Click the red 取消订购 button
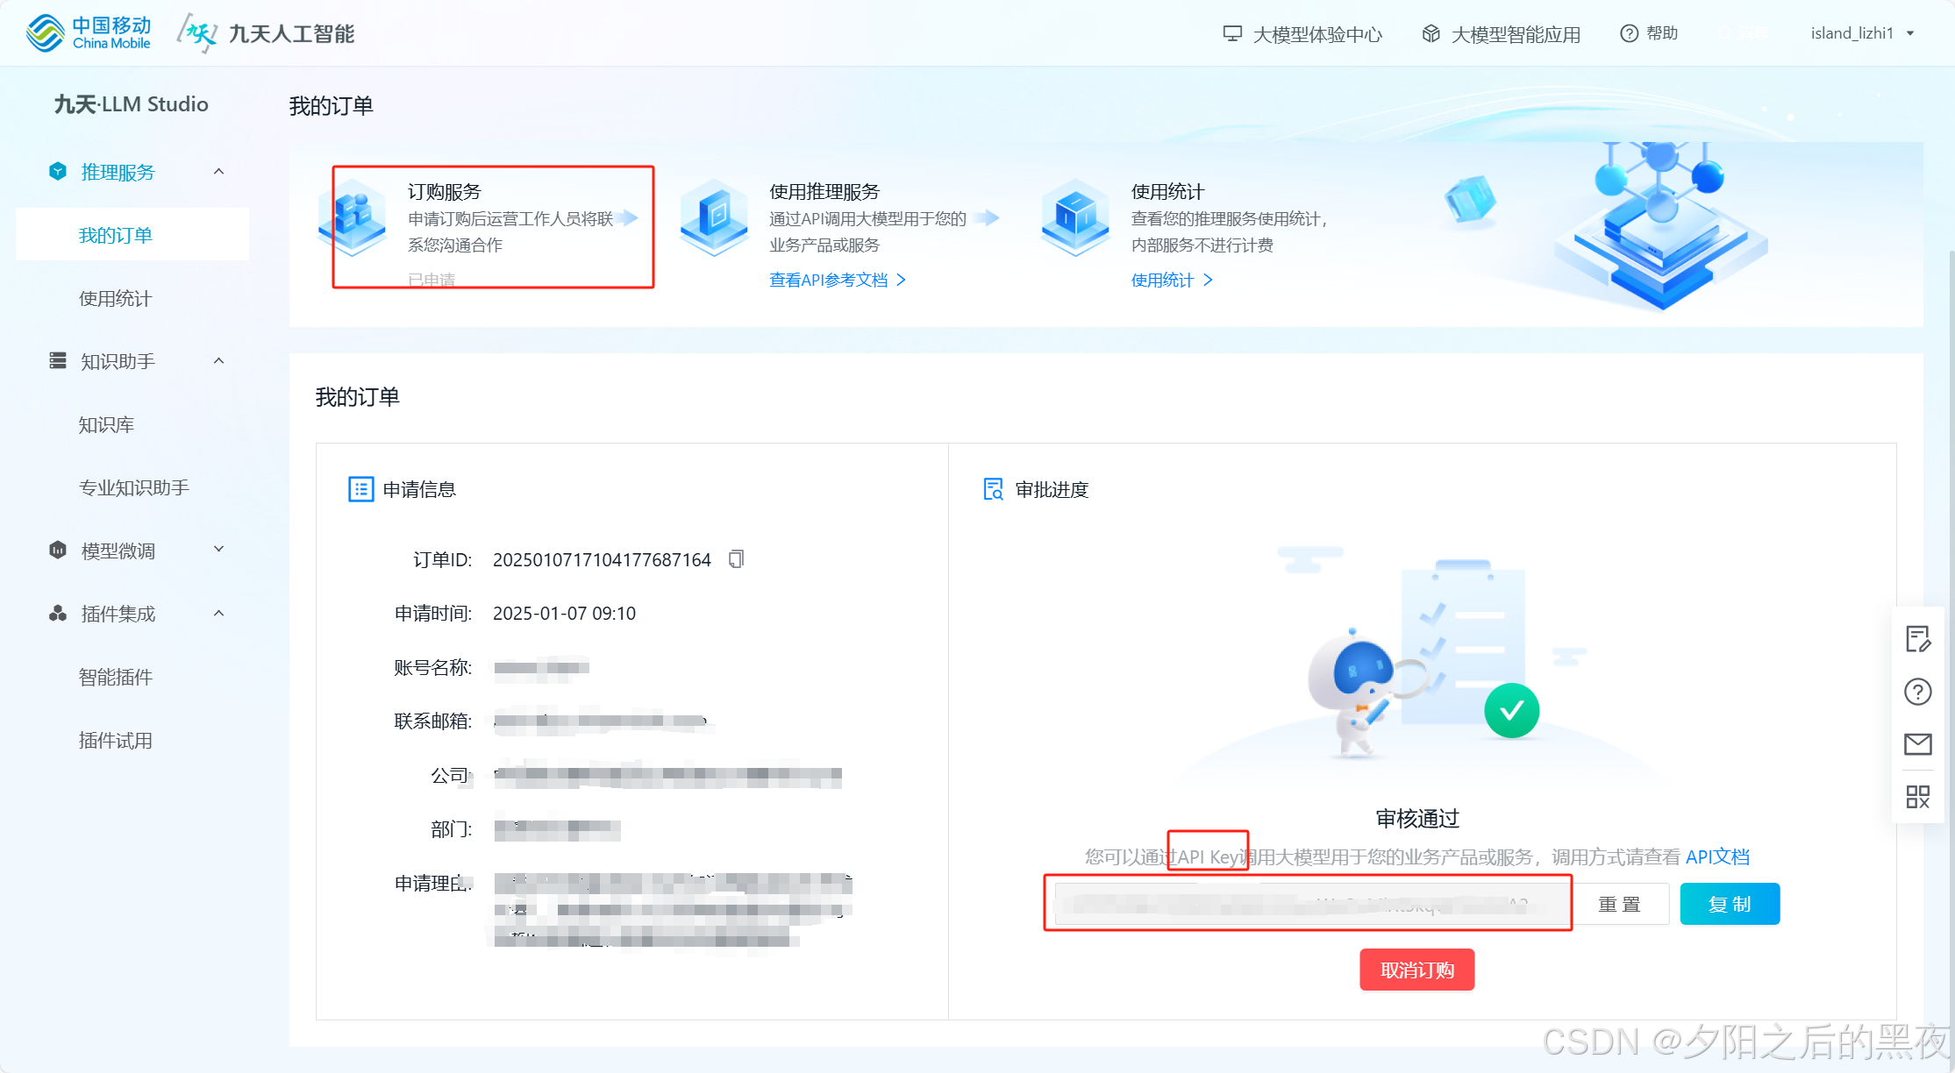The width and height of the screenshot is (1955, 1073). 1416,970
